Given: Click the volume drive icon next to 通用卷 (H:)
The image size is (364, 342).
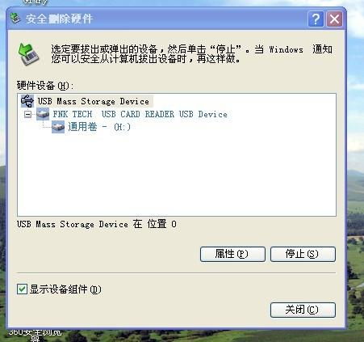Looking at the screenshot, I should pos(58,127).
